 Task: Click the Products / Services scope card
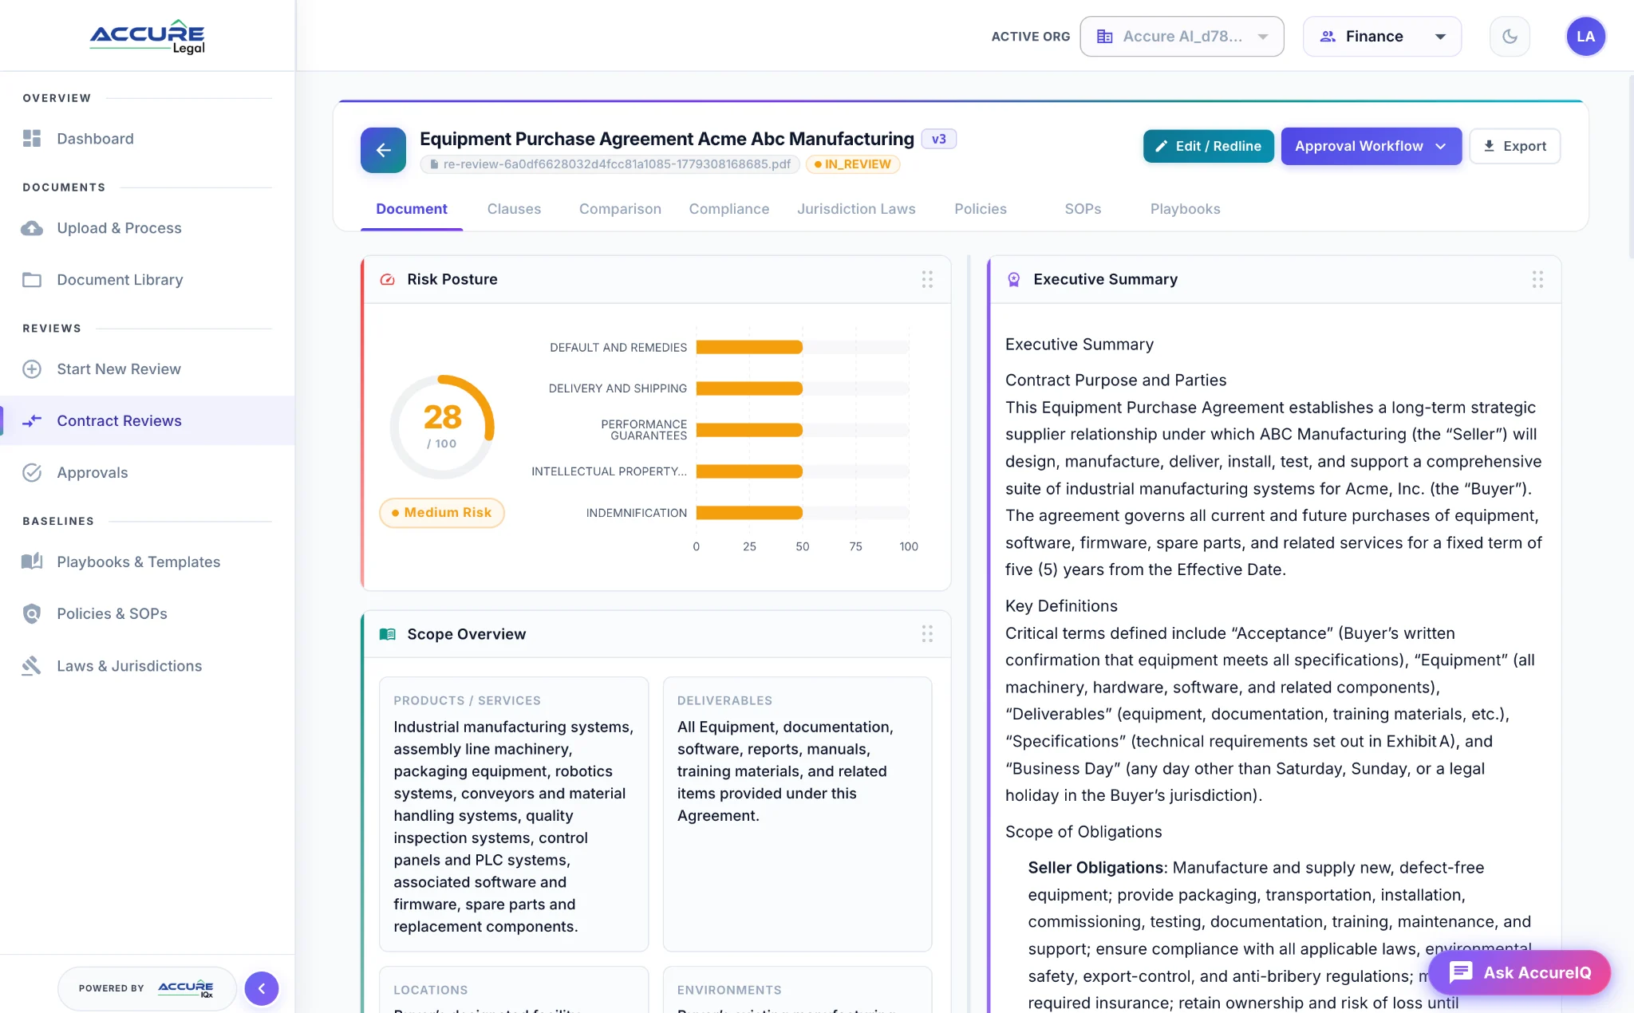coord(514,814)
